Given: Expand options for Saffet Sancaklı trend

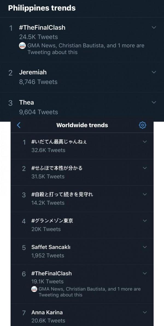Looking at the screenshot, I should click(x=145, y=247).
